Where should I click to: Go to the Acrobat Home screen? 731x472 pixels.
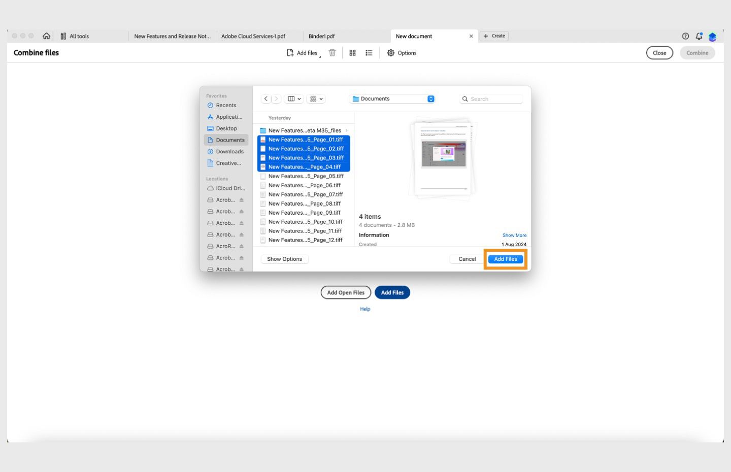click(x=46, y=36)
